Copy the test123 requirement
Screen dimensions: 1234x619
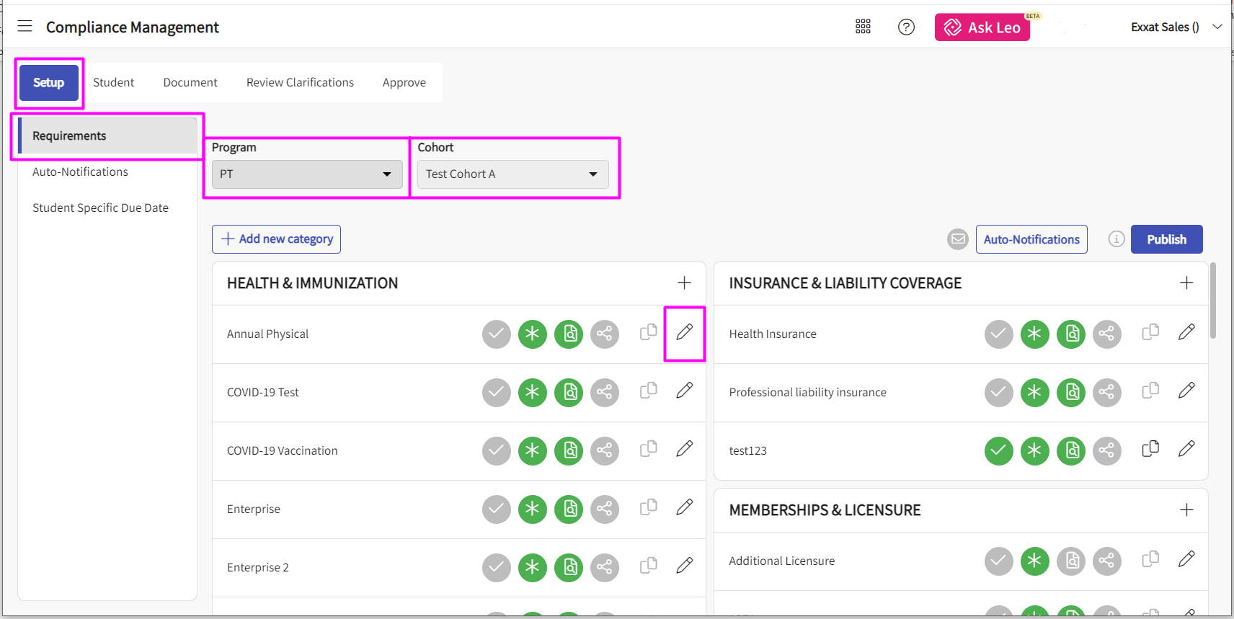coord(1150,449)
